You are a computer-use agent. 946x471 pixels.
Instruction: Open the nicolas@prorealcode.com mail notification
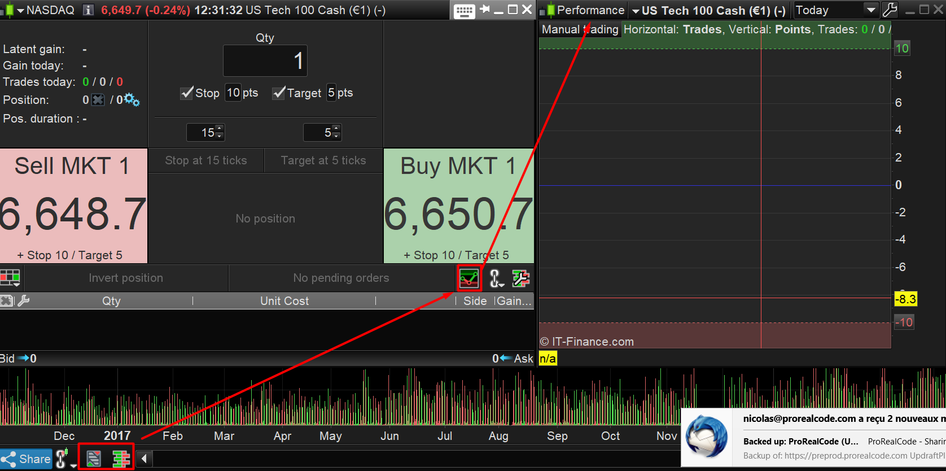point(813,437)
